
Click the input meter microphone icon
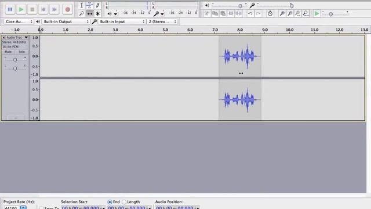(x=156, y=14)
